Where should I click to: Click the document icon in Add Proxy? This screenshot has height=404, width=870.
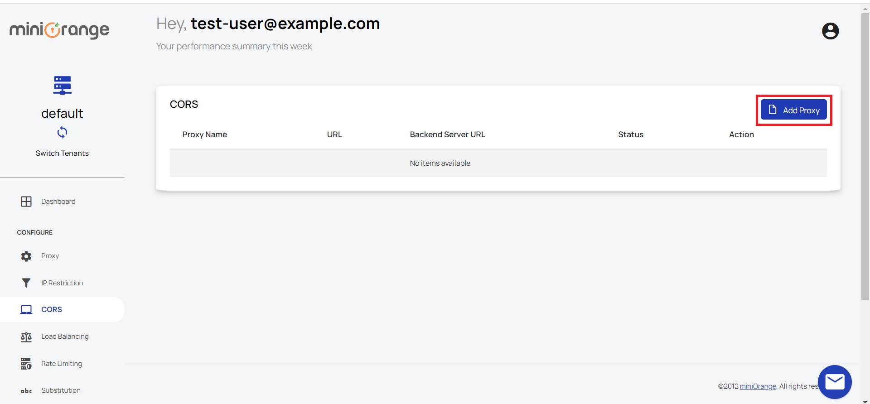773,110
